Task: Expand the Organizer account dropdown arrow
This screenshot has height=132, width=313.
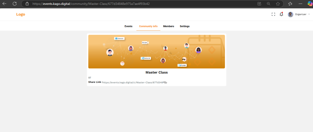Action: [309, 14]
